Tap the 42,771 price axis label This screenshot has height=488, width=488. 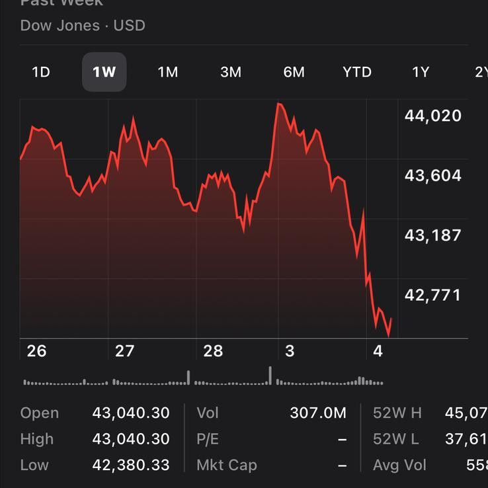432,295
